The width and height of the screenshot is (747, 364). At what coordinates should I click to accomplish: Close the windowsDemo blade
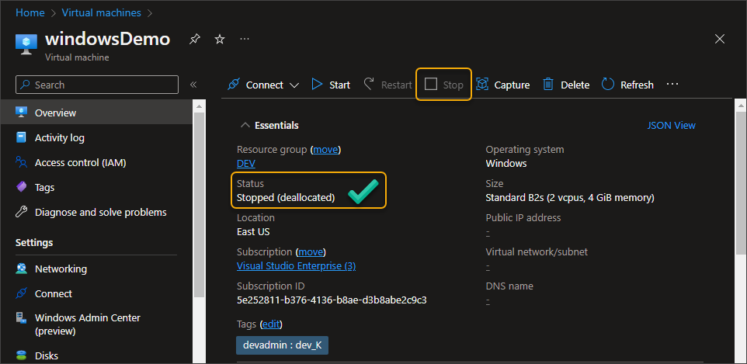coord(720,39)
